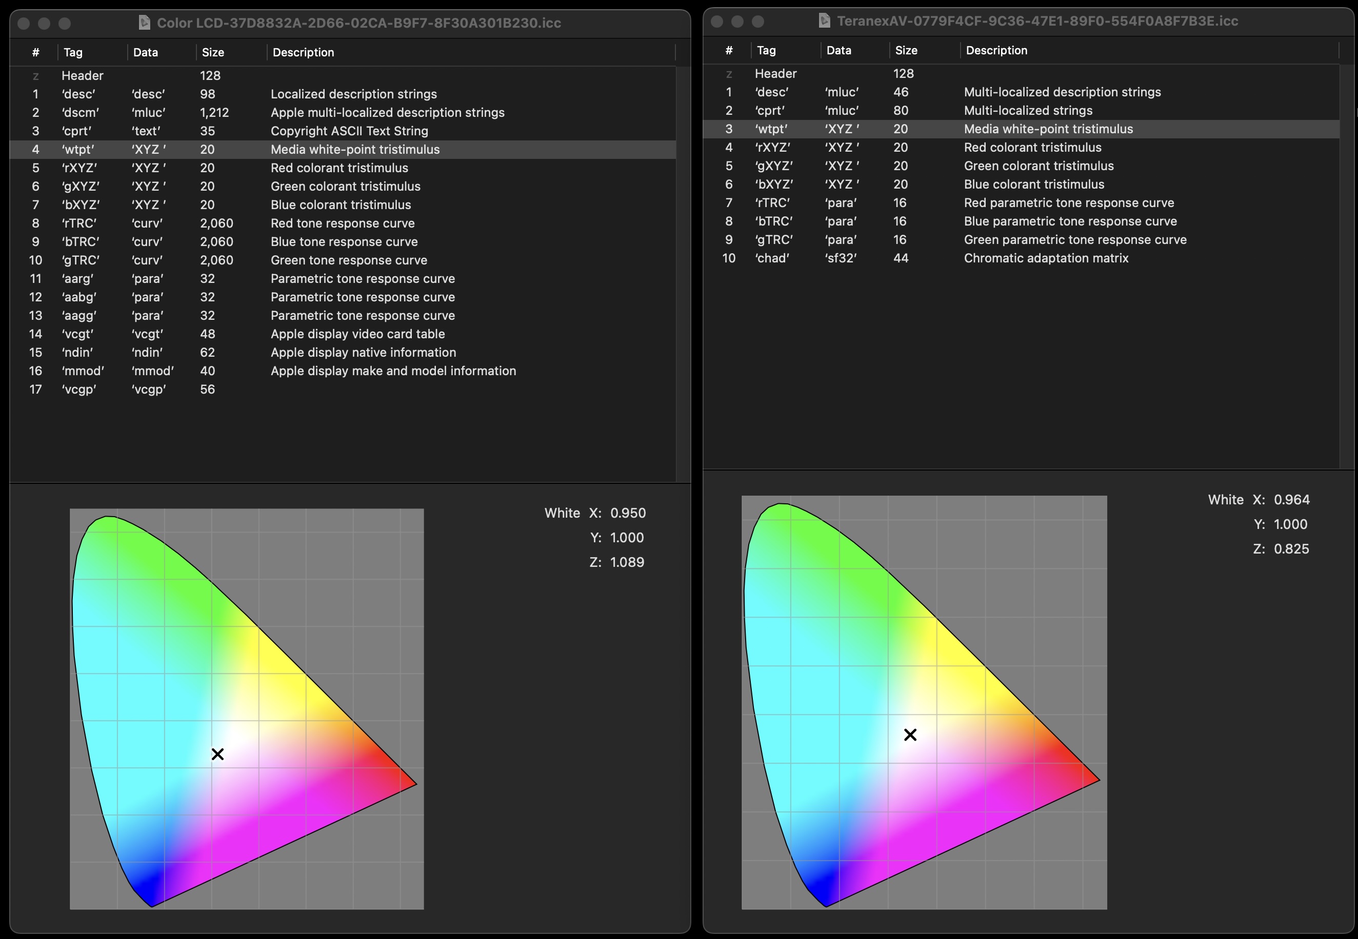Select the 'cprt' Copyright ASCII Text String row
Viewport: 1358px width, 939px height.
coord(343,131)
